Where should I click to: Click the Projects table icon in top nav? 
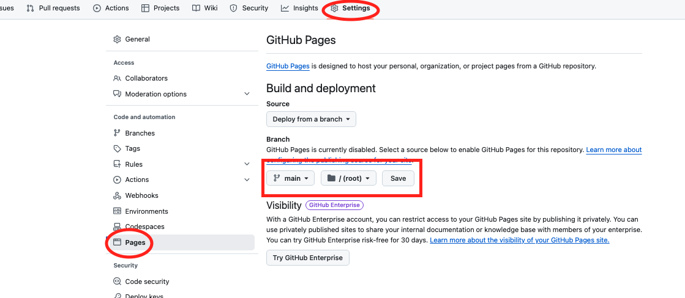coord(146,8)
